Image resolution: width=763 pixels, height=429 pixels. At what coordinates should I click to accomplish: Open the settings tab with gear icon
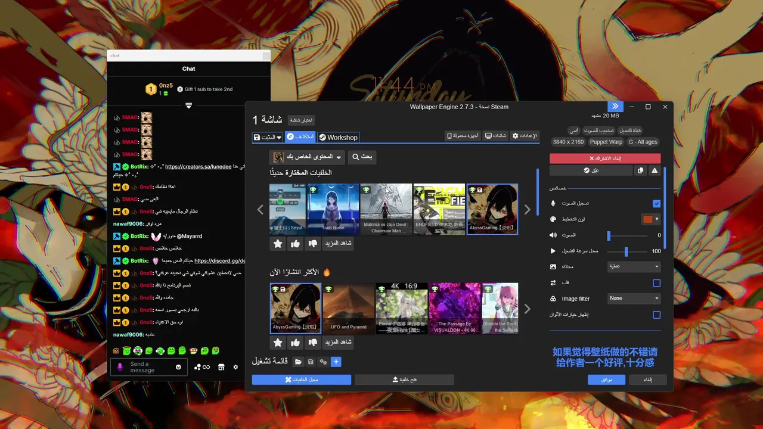[x=525, y=136]
